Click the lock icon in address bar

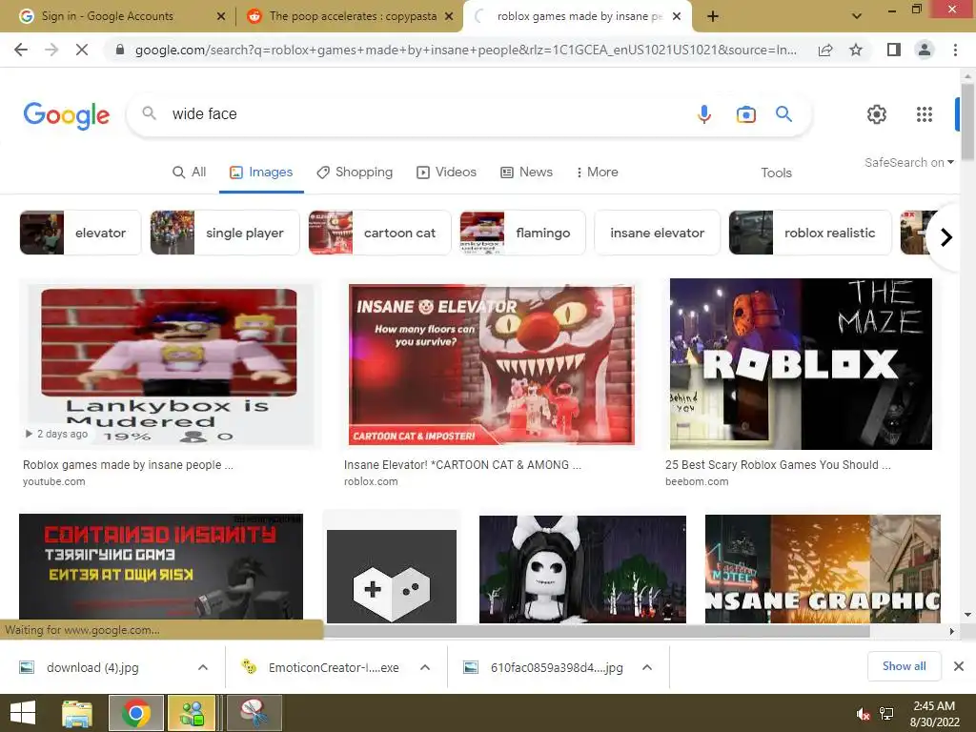(x=120, y=50)
